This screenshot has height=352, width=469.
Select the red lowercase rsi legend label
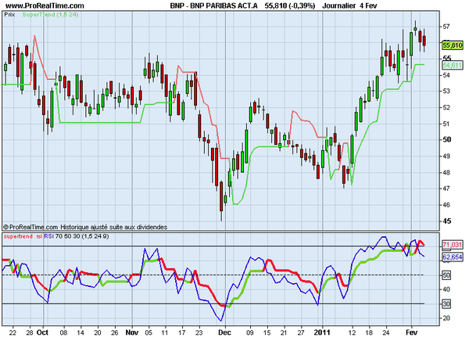pos(39,236)
